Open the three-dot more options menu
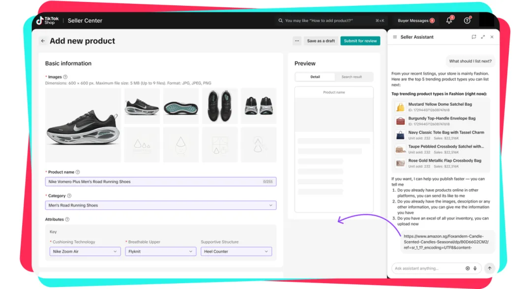 (x=296, y=41)
